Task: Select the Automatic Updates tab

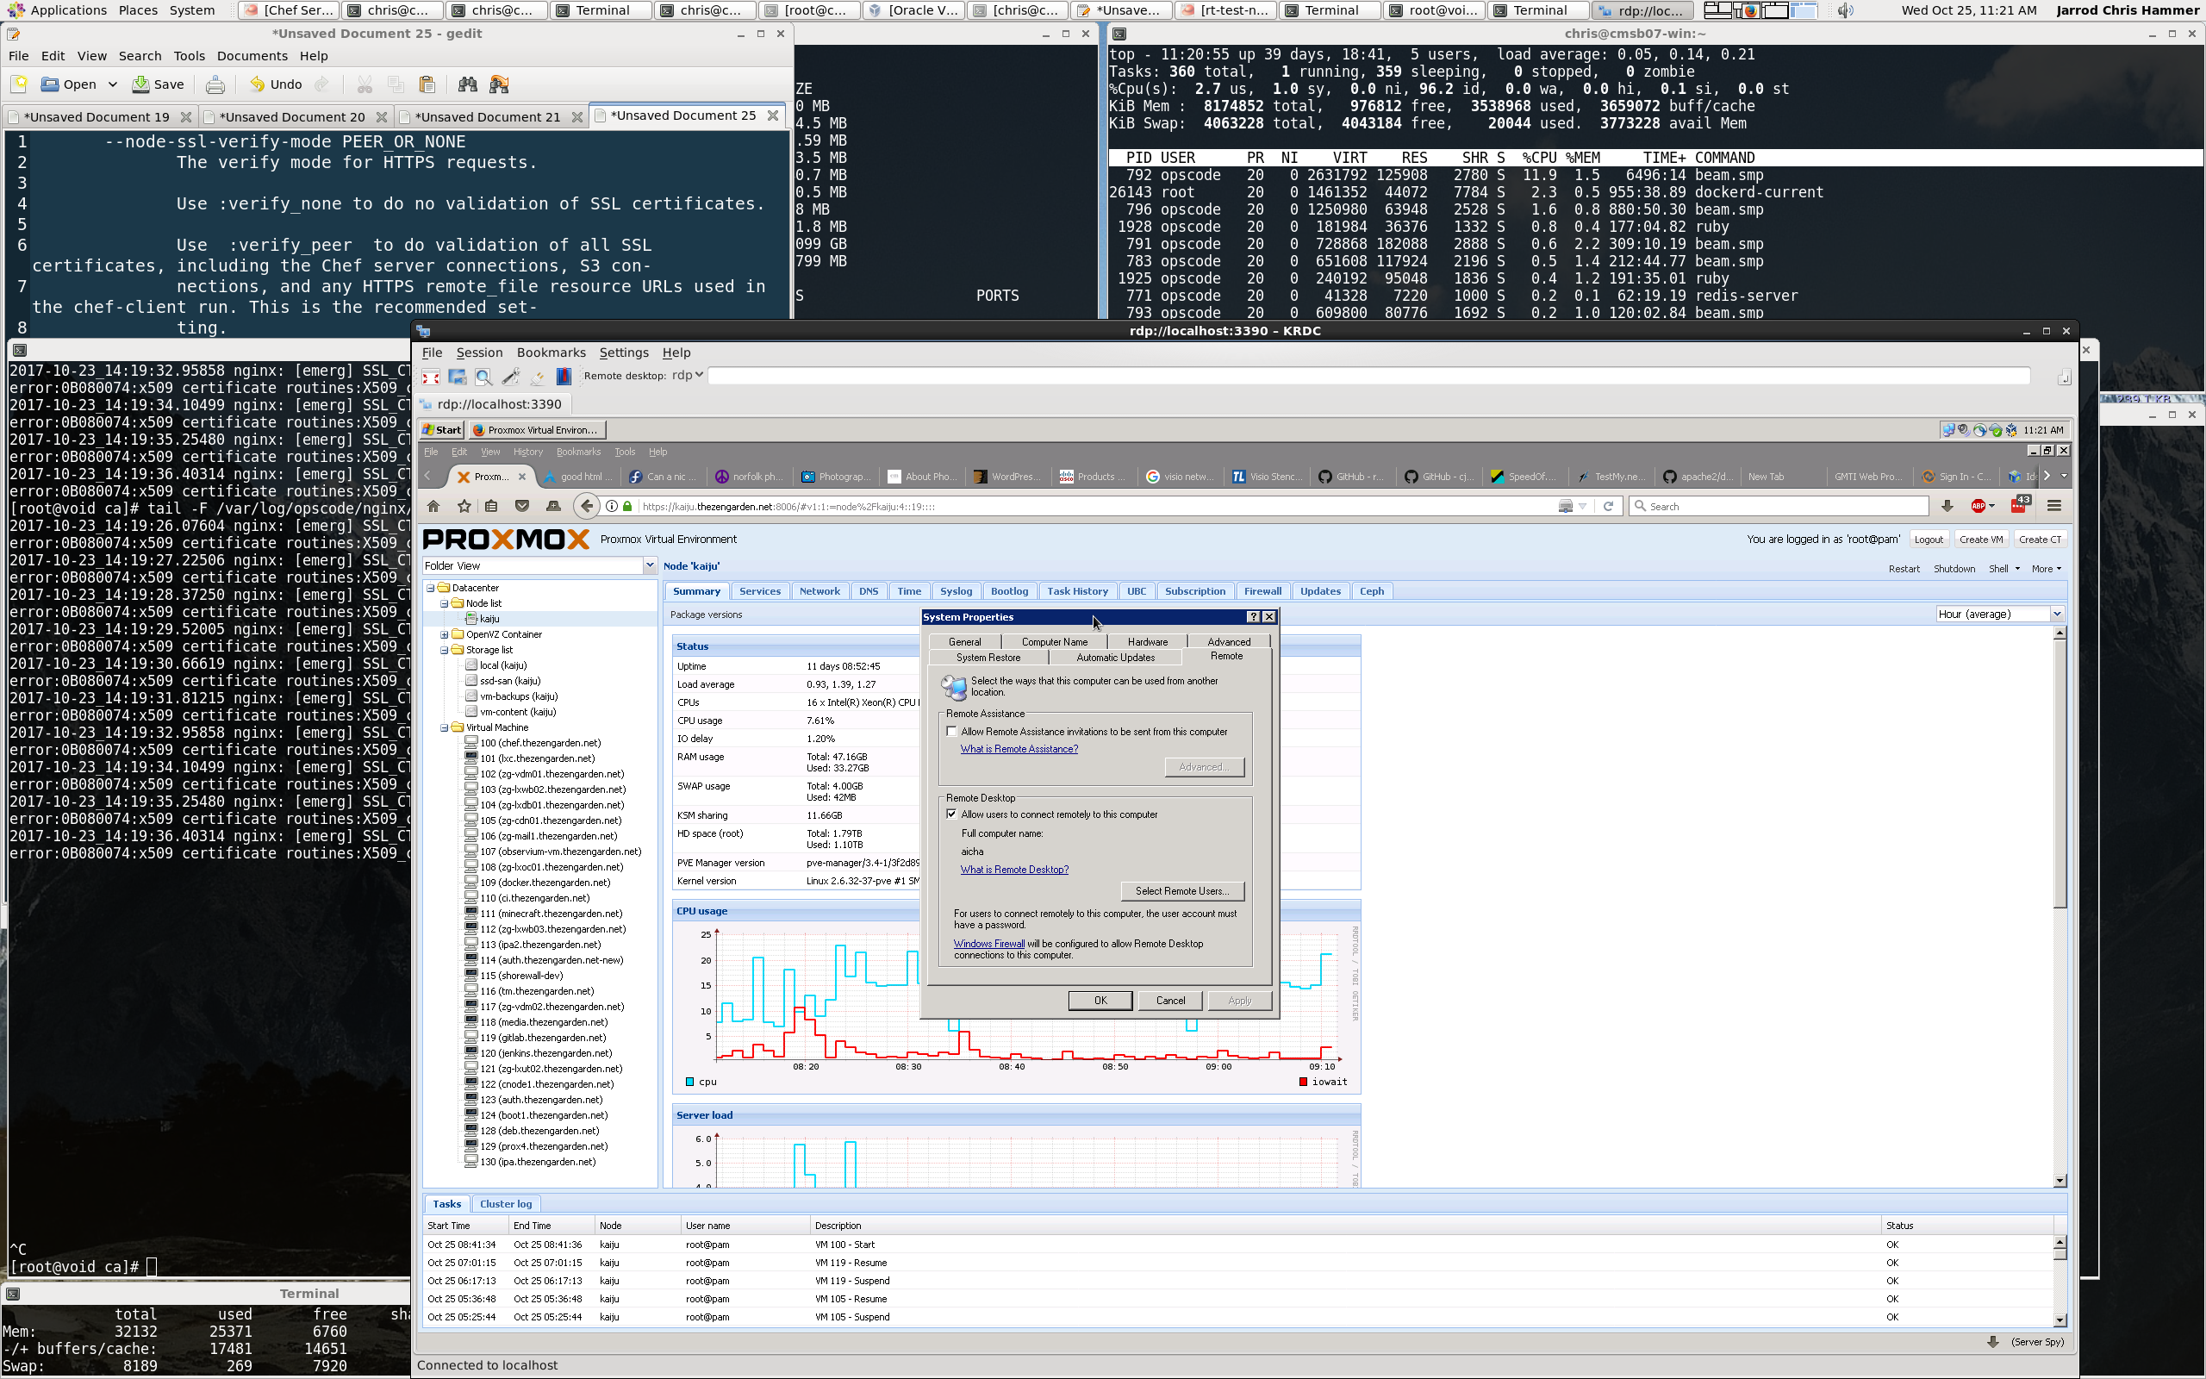Action: click(1115, 658)
